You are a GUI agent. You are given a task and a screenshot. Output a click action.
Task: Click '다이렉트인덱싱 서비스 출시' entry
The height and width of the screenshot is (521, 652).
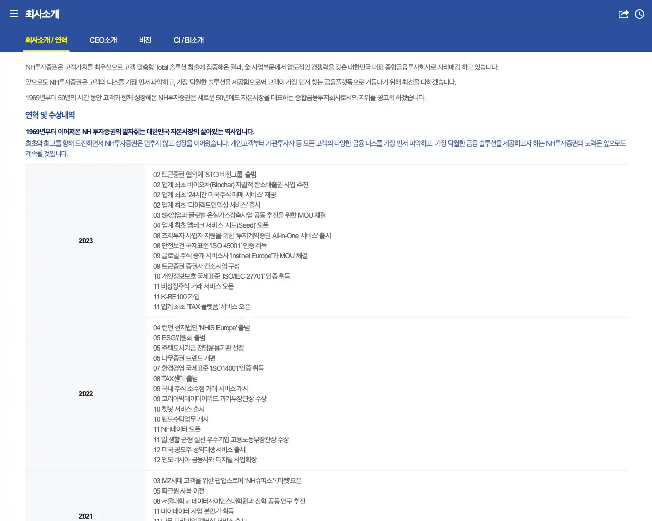(x=207, y=205)
